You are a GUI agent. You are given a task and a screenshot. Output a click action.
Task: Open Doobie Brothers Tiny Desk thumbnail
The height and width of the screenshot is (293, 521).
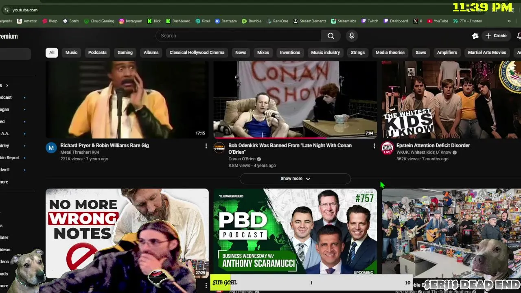click(451, 233)
